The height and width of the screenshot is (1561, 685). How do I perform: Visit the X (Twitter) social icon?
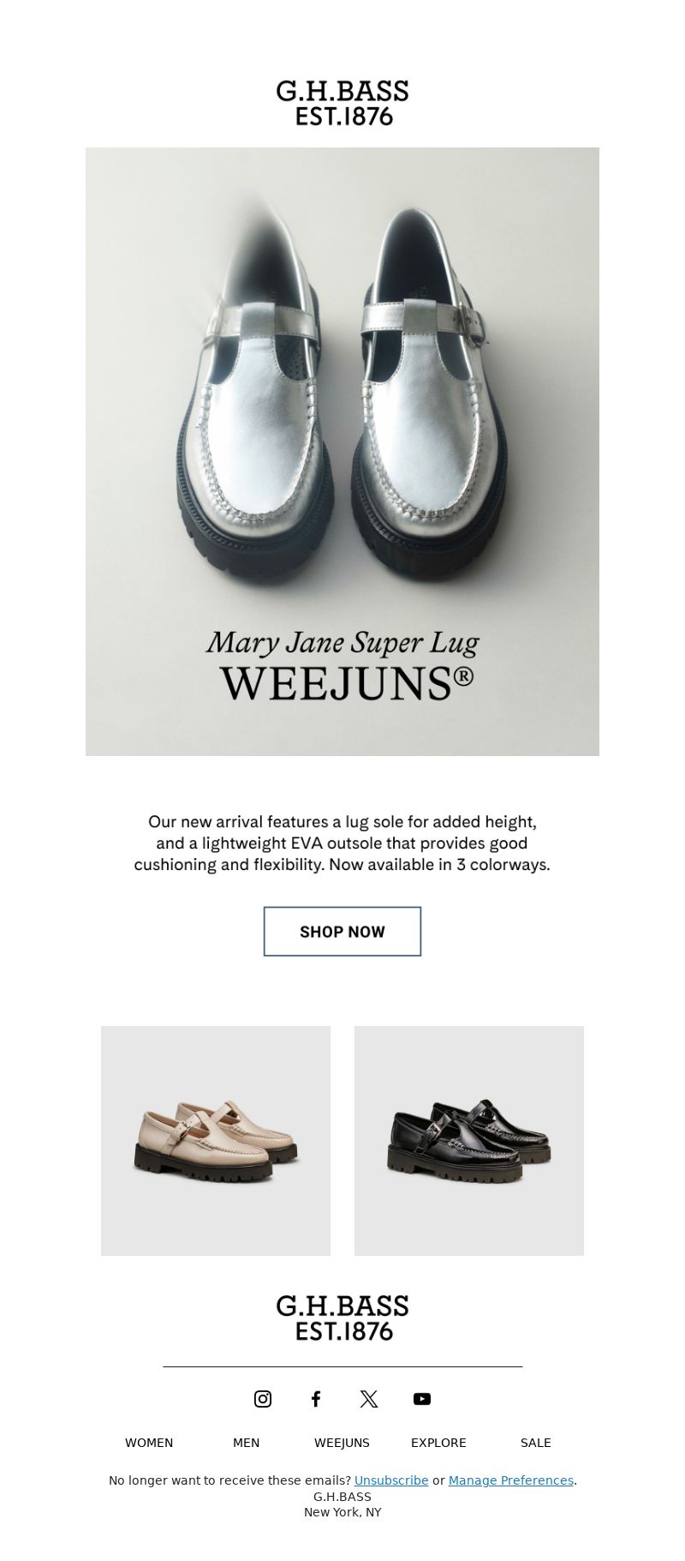click(x=369, y=1399)
